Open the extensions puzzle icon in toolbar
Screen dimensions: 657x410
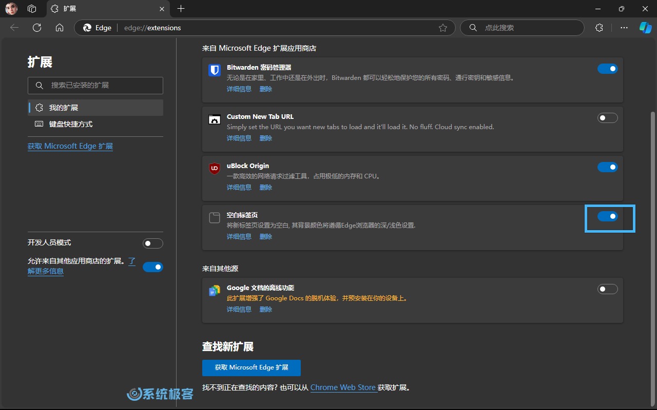(599, 28)
